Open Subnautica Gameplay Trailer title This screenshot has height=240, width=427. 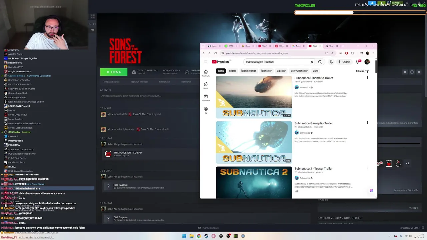(x=314, y=123)
